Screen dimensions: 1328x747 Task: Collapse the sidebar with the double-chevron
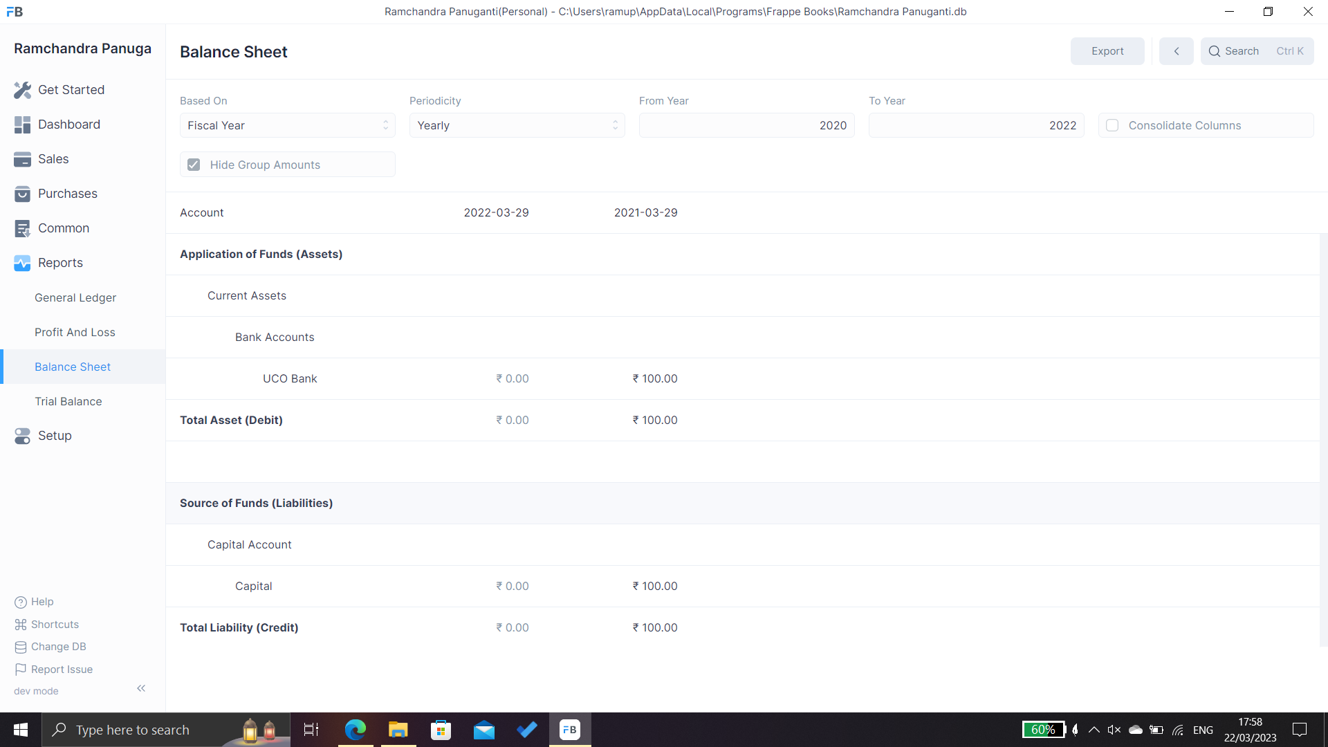click(141, 688)
